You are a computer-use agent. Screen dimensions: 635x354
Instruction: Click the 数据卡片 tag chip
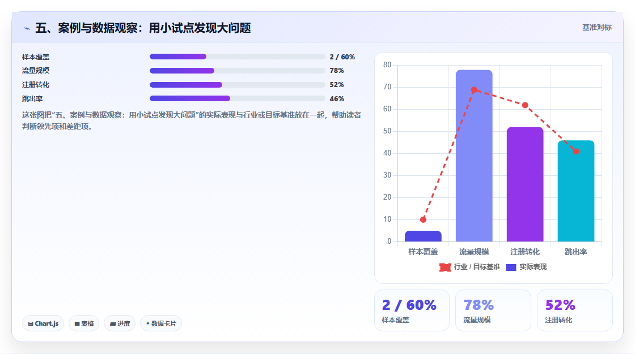(x=161, y=323)
